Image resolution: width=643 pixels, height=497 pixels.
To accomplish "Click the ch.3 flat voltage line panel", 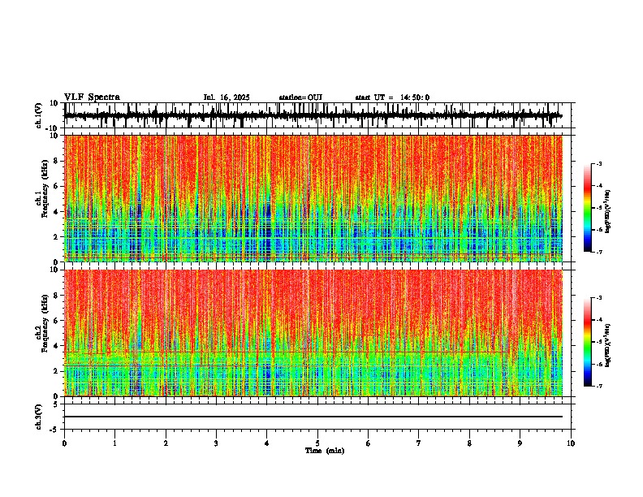I will 317,417.
